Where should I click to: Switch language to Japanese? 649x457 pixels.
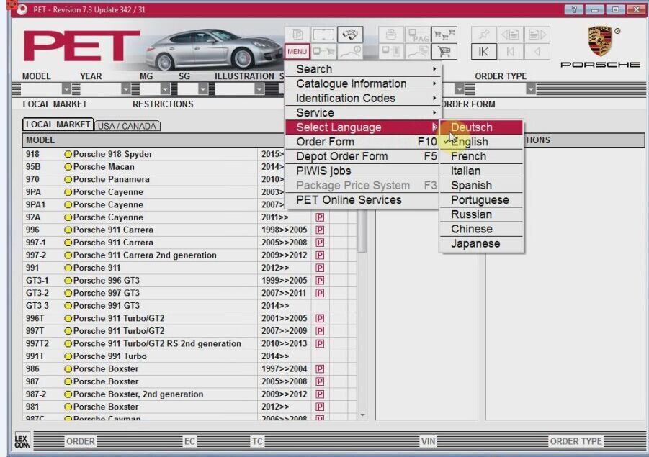481,243
